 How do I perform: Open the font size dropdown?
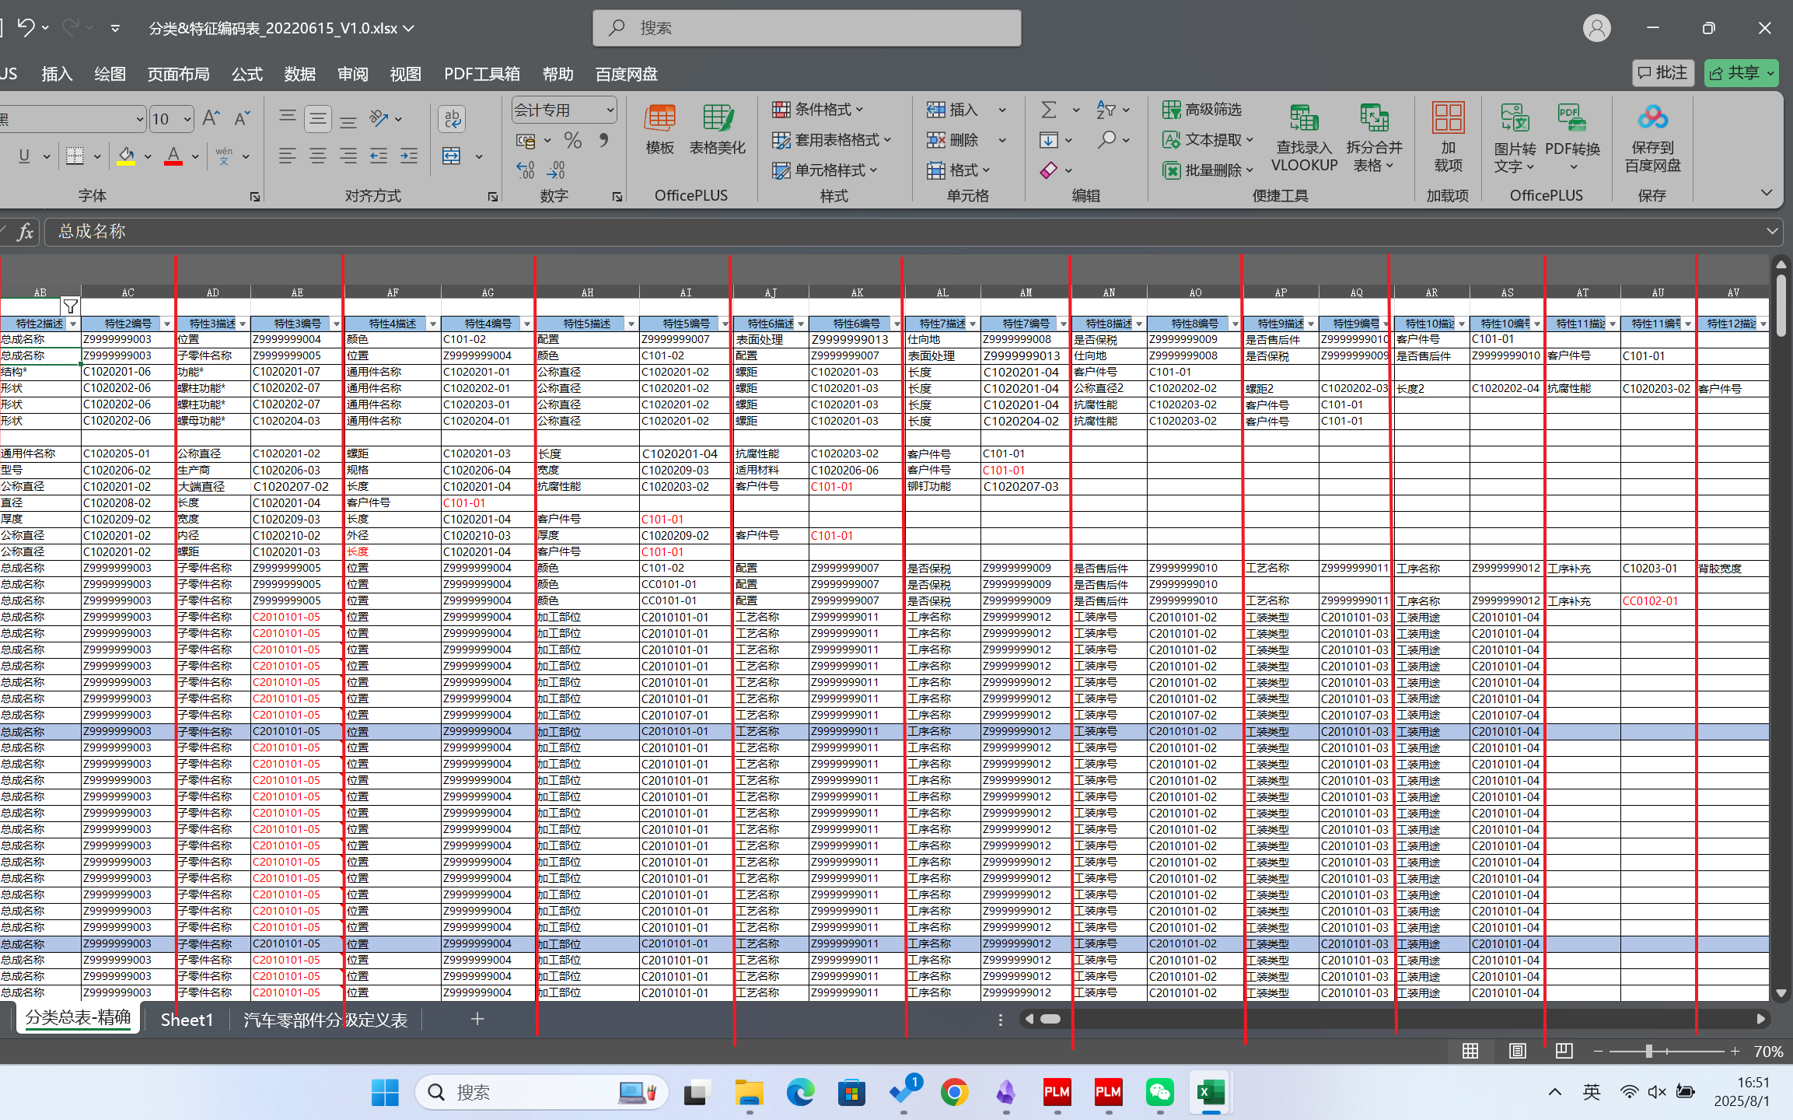[187, 119]
